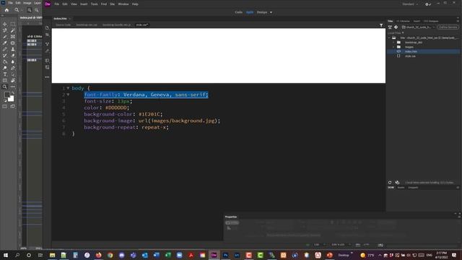Switch to the CSS Designer panel tab
The width and height of the screenshot is (462, 260).
431,21
